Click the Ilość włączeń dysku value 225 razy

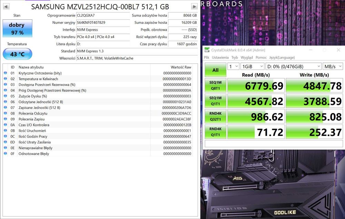[183, 37]
